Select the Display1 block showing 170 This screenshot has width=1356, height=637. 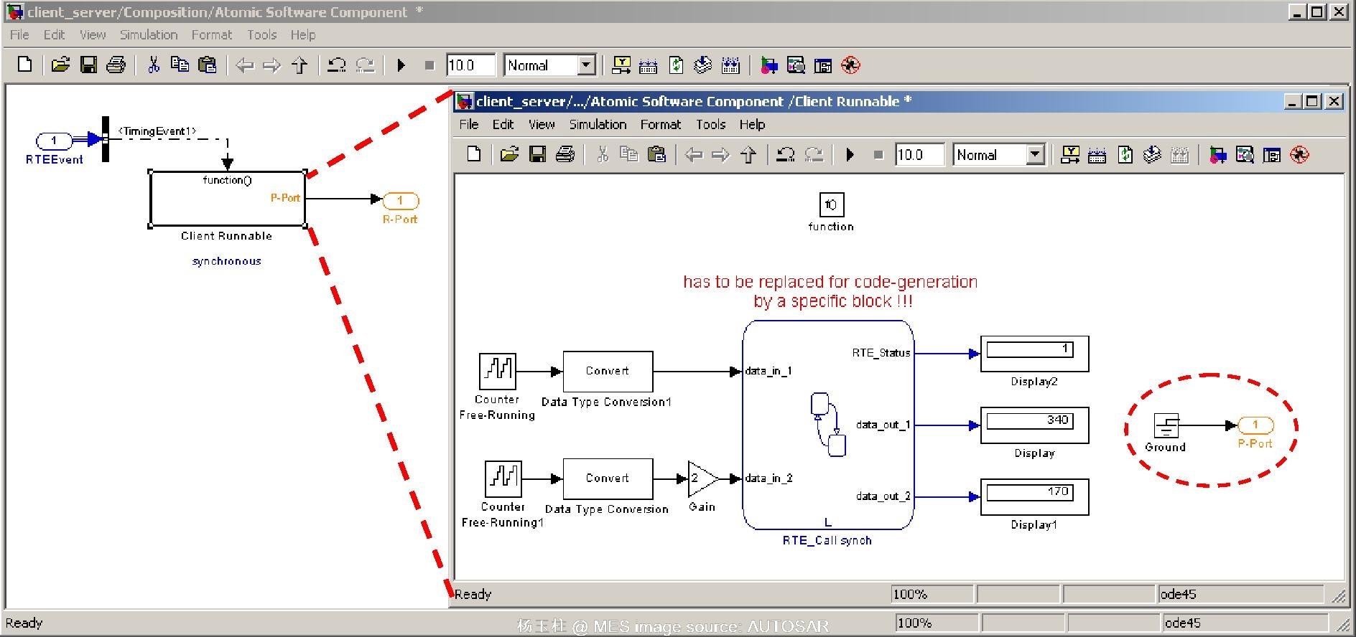[x=1034, y=496]
